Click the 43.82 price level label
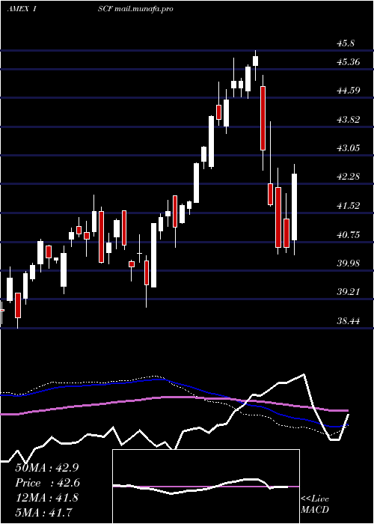This screenshot has width=374, height=524. click(349, 120)
